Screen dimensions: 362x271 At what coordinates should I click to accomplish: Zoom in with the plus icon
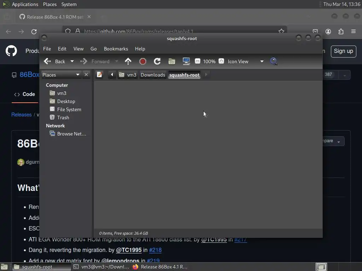tap(221, 61)
